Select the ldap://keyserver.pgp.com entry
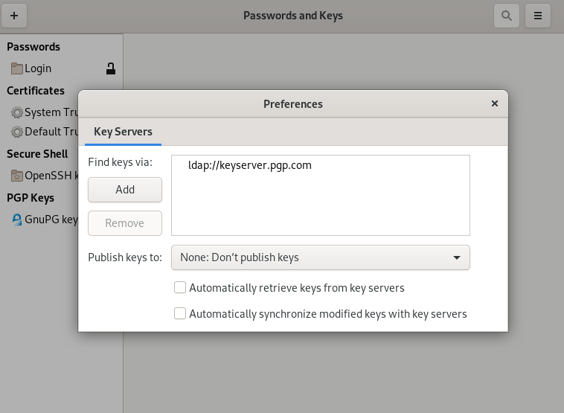The image size is (564, 413). (x=249, y=165)
